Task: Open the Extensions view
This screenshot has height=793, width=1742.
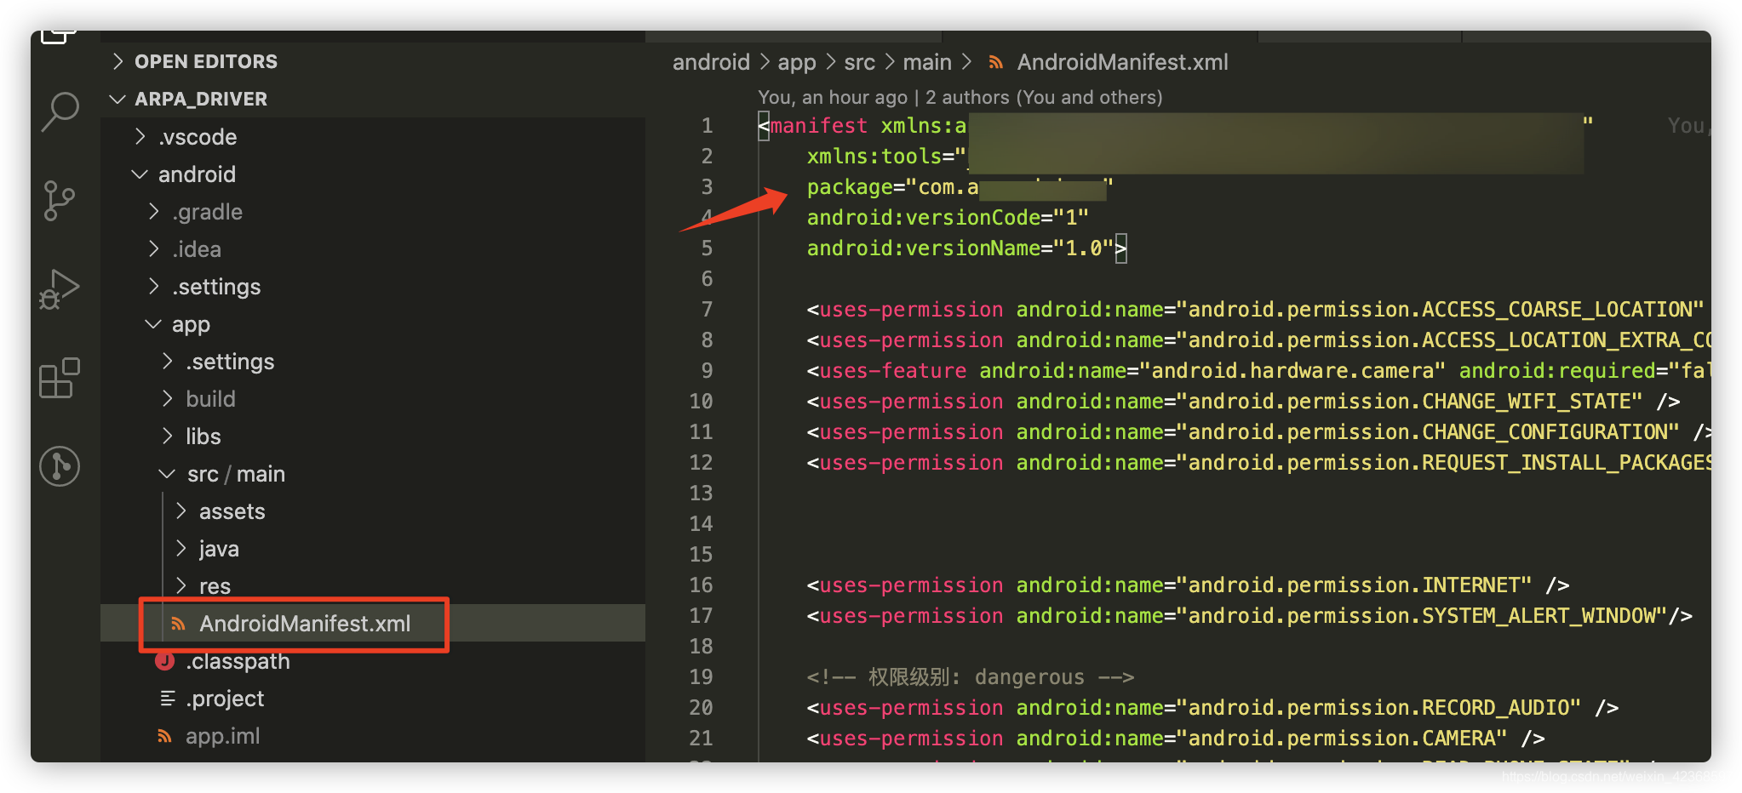Action: [x=60, y=378]
